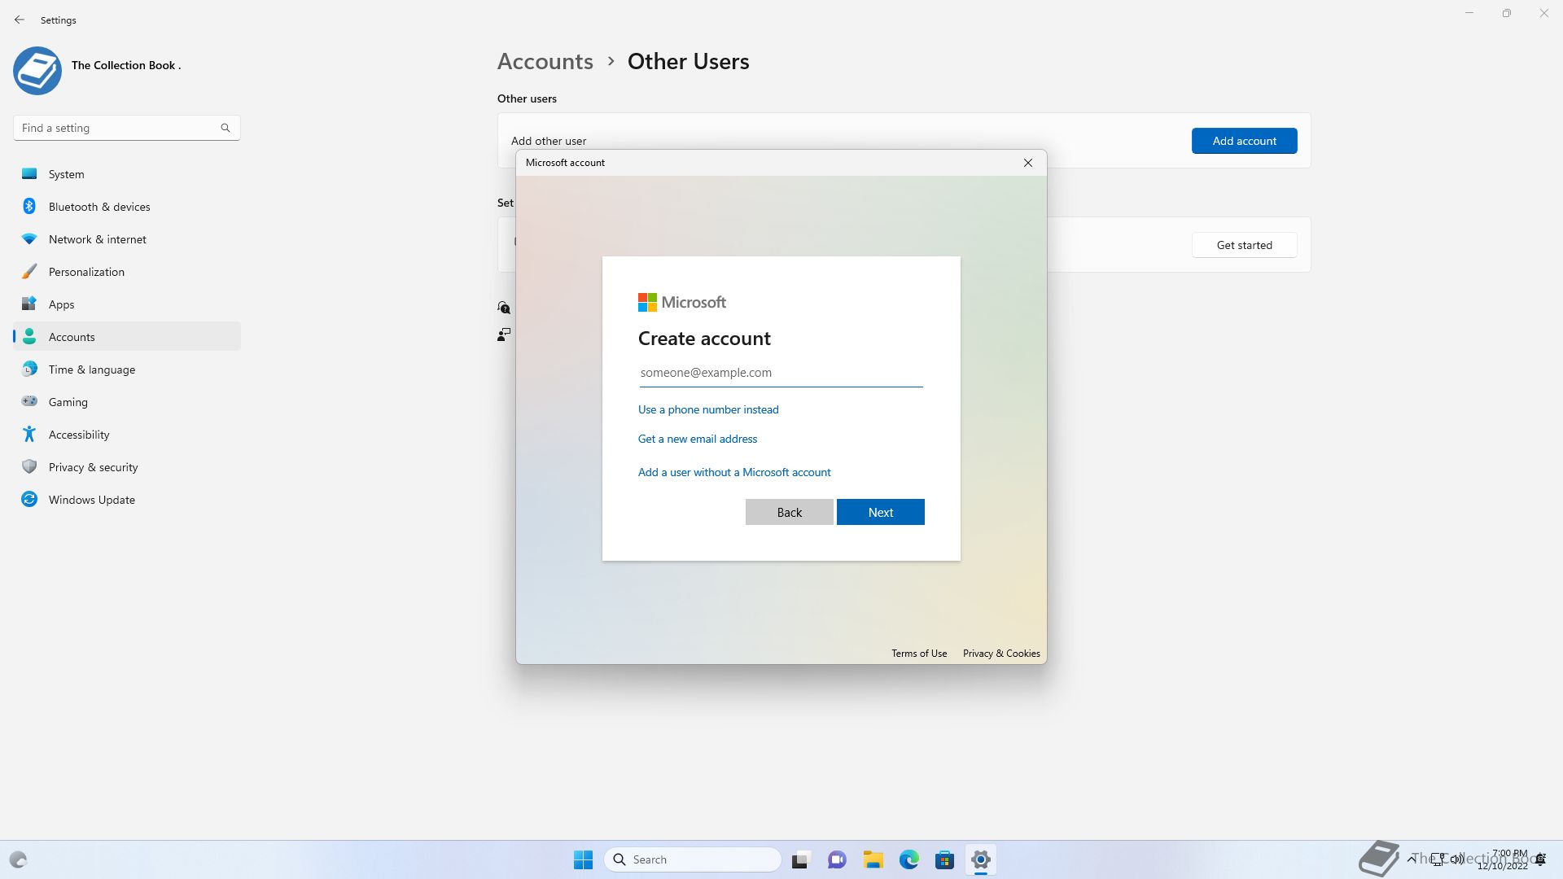Open the Windows Start menu
Image resolution: width=1563 pixels, height=879 pixels.
point(584,859)
